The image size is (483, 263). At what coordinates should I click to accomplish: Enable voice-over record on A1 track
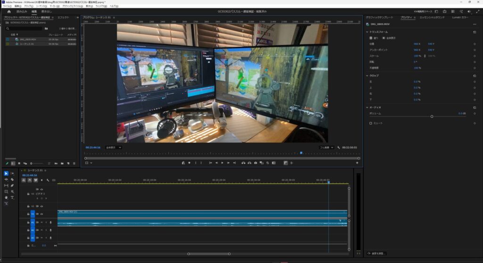click(x=50, y=222)
